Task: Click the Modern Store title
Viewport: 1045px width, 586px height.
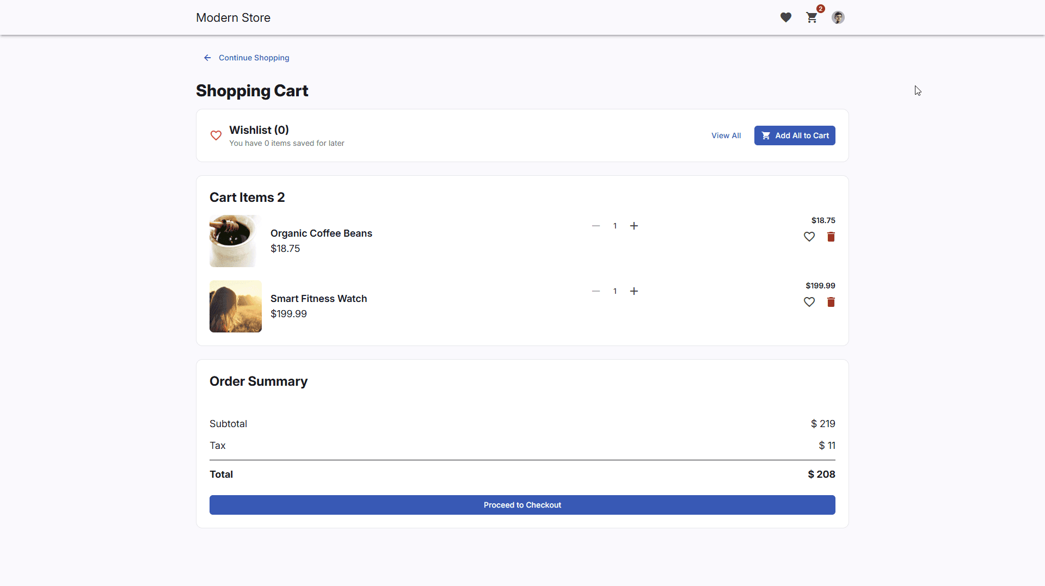Action: (x=233, y=17)
